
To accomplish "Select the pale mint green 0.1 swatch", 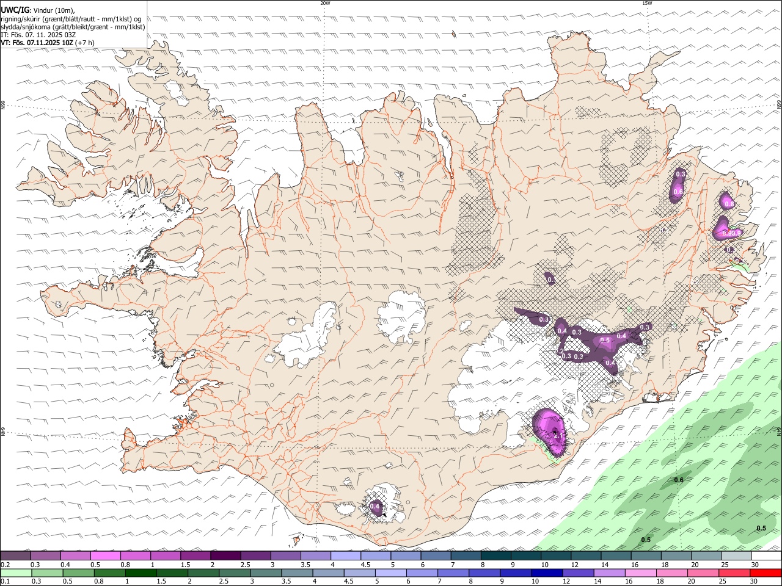I will (15, 573).
